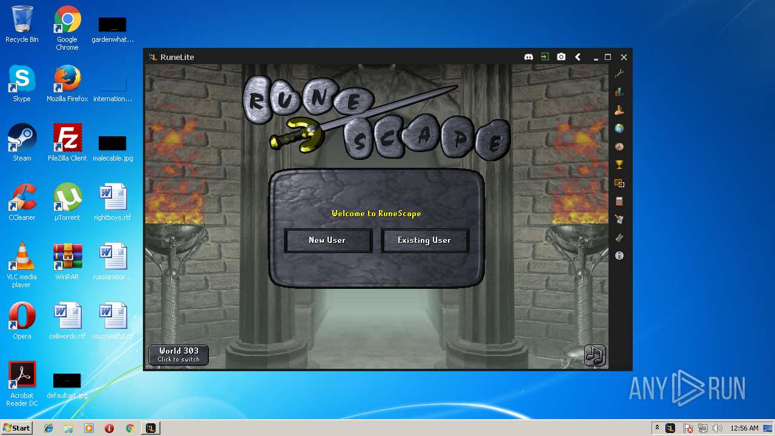Viewport: 775px width, 436px height.
Task: Click the 12:56 AM system clock
Action: (x=744, y=428)
